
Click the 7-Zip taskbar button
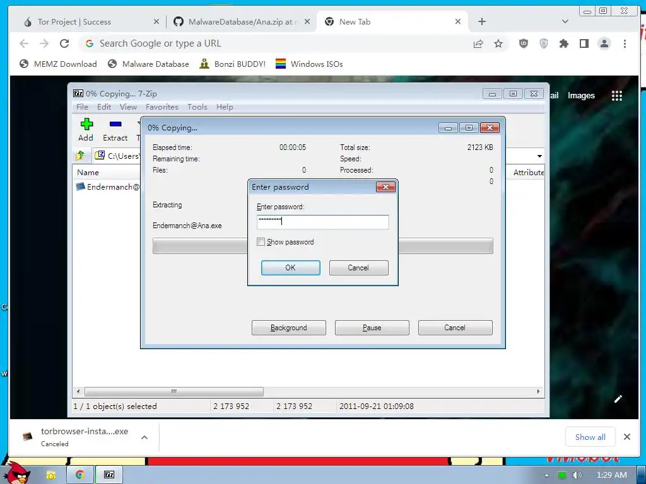point(109,475)
